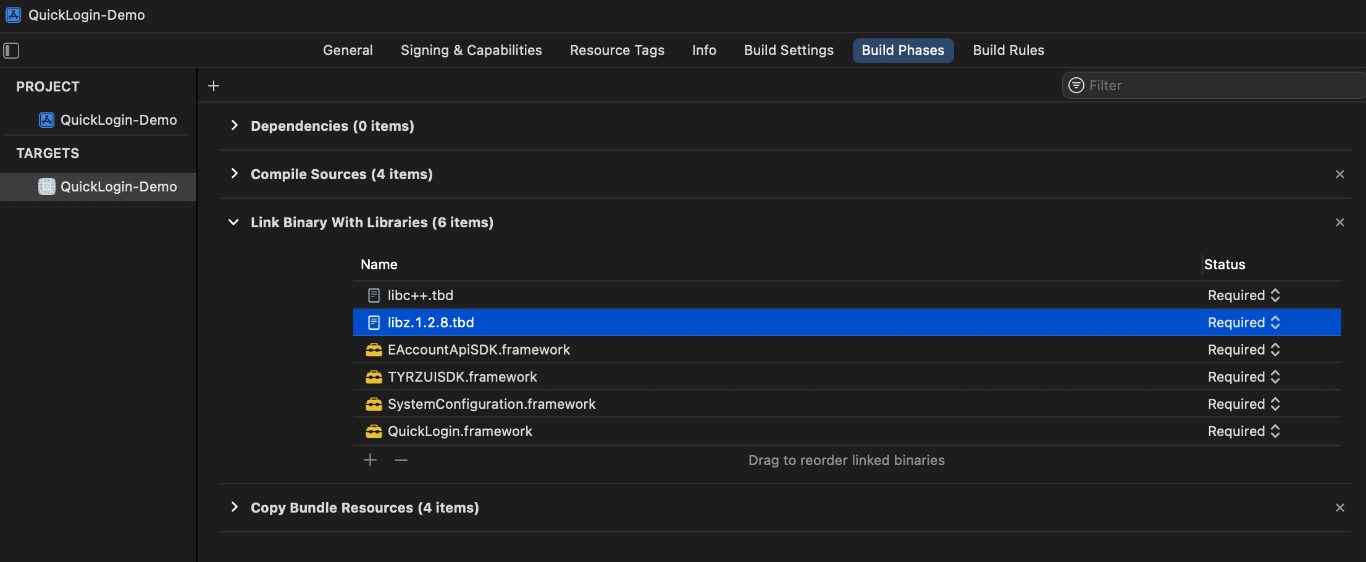Click the TYRZUISDK.framework toolbox icon
This screenshot has height=562, width=1366.
click(374, 377)
